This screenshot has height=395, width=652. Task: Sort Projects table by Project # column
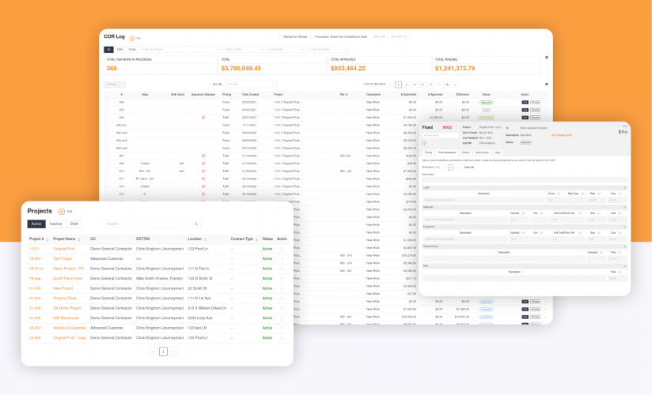(x=47, y=239)
